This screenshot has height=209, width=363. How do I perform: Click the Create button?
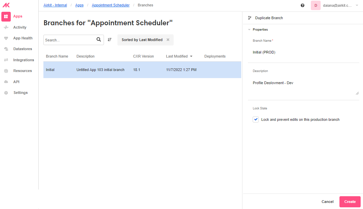tap(350, 202)
